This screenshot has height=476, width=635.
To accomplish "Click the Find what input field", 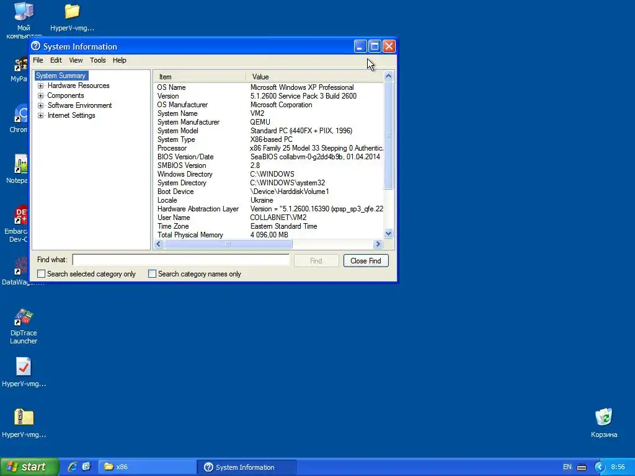I will coord(181,260).
